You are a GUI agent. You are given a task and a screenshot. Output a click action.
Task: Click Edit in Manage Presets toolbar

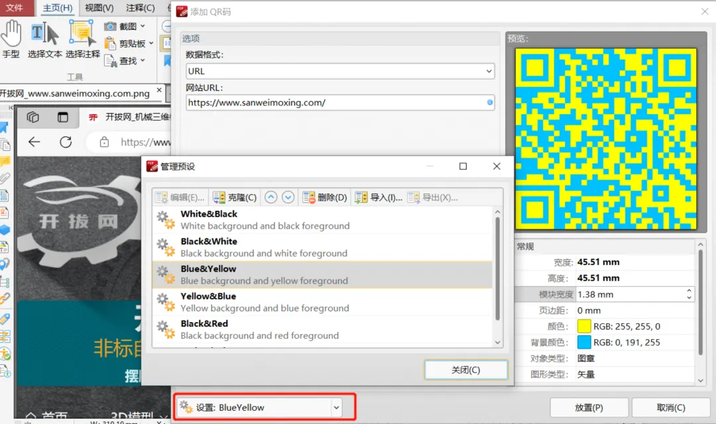coord(180,197)
